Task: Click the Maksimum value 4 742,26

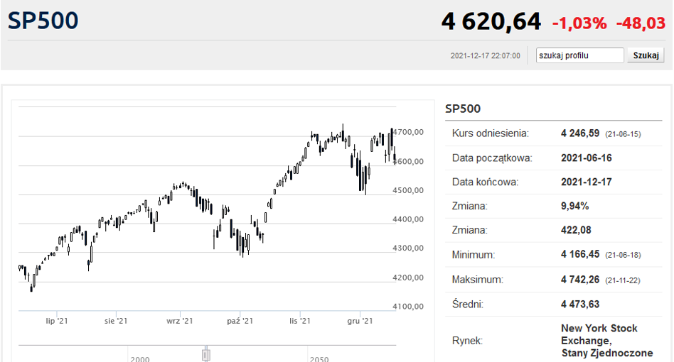Action: tap(580, 280)
